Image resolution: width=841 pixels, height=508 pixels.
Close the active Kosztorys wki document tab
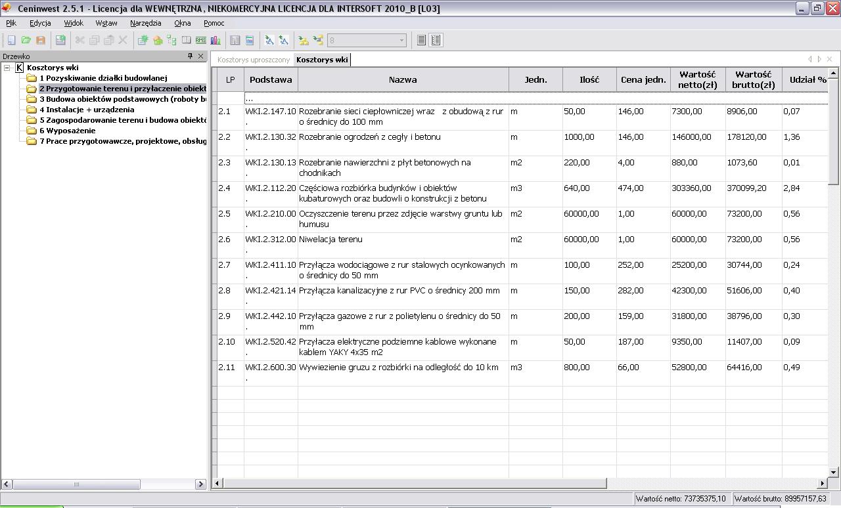tap(829, 59)
